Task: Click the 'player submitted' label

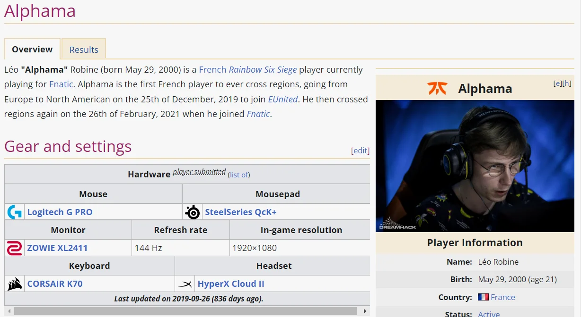Action: click(x=199, y=172)
